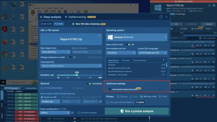Click the help question mark icon

click(x=161, y=17)
